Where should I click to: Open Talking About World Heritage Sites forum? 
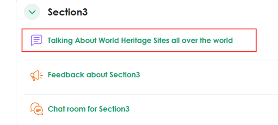140,40
